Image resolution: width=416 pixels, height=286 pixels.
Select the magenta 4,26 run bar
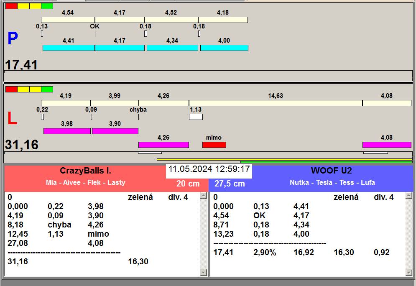[x=163, y=145]
